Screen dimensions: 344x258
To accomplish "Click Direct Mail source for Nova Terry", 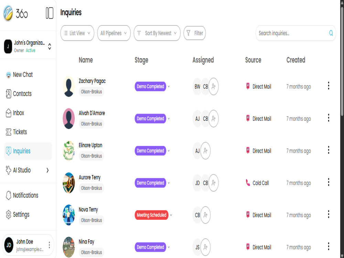I will point(258,215).
